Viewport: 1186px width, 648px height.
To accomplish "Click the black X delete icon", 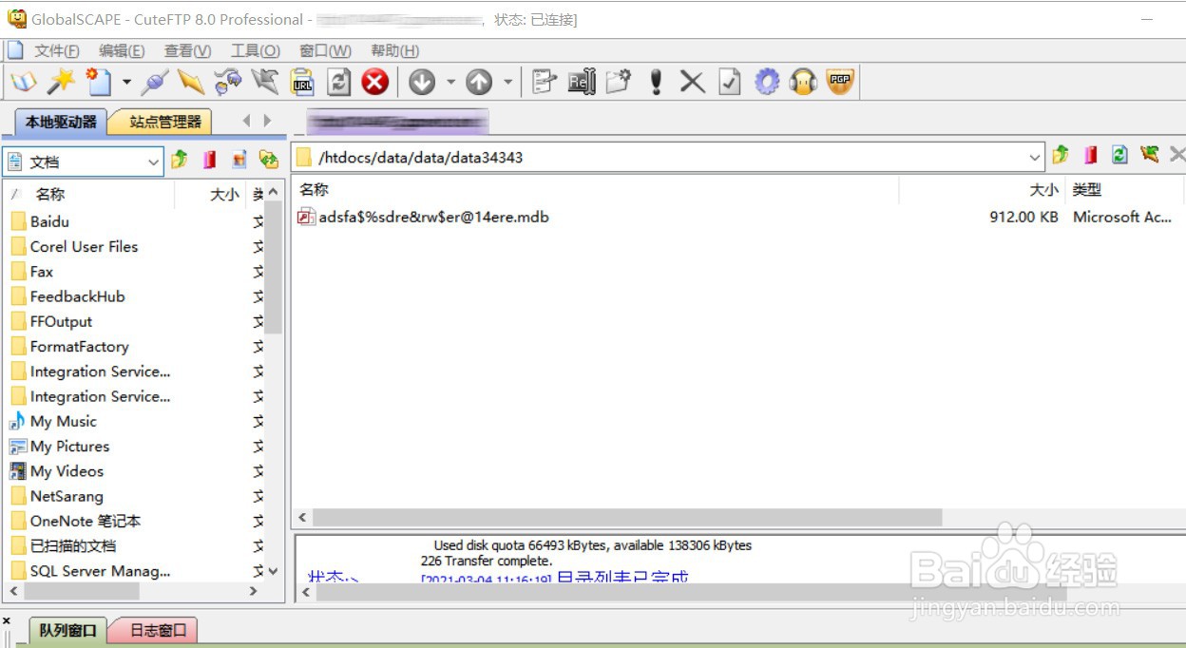I will tap(692, 83).
